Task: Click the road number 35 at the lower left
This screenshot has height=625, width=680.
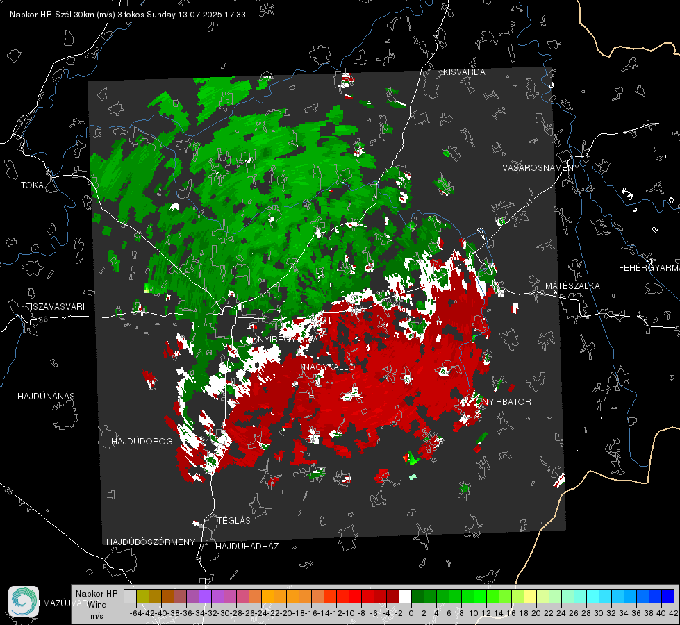Action: 9,491
